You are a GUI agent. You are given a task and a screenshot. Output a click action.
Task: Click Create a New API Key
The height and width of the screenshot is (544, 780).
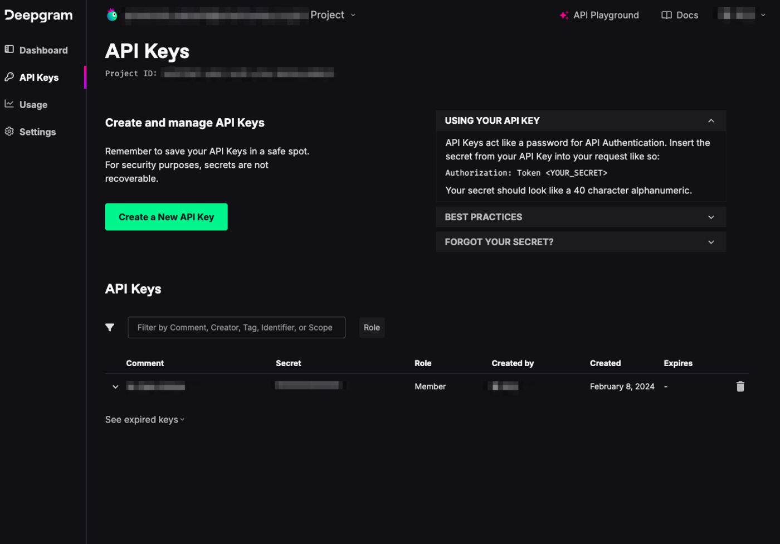[166, 217]
